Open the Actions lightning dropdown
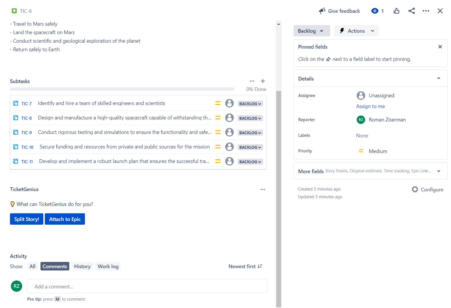 click(356, 31)
